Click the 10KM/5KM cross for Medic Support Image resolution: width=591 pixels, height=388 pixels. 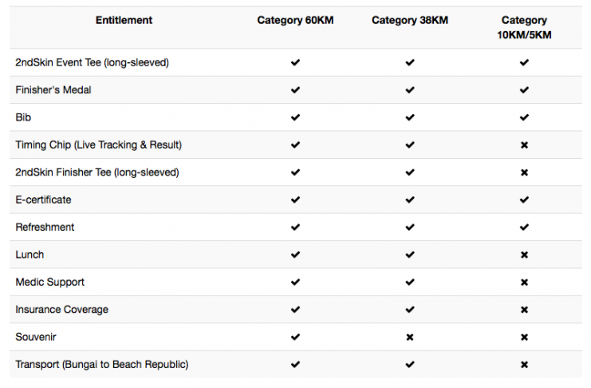coord(524,283)
